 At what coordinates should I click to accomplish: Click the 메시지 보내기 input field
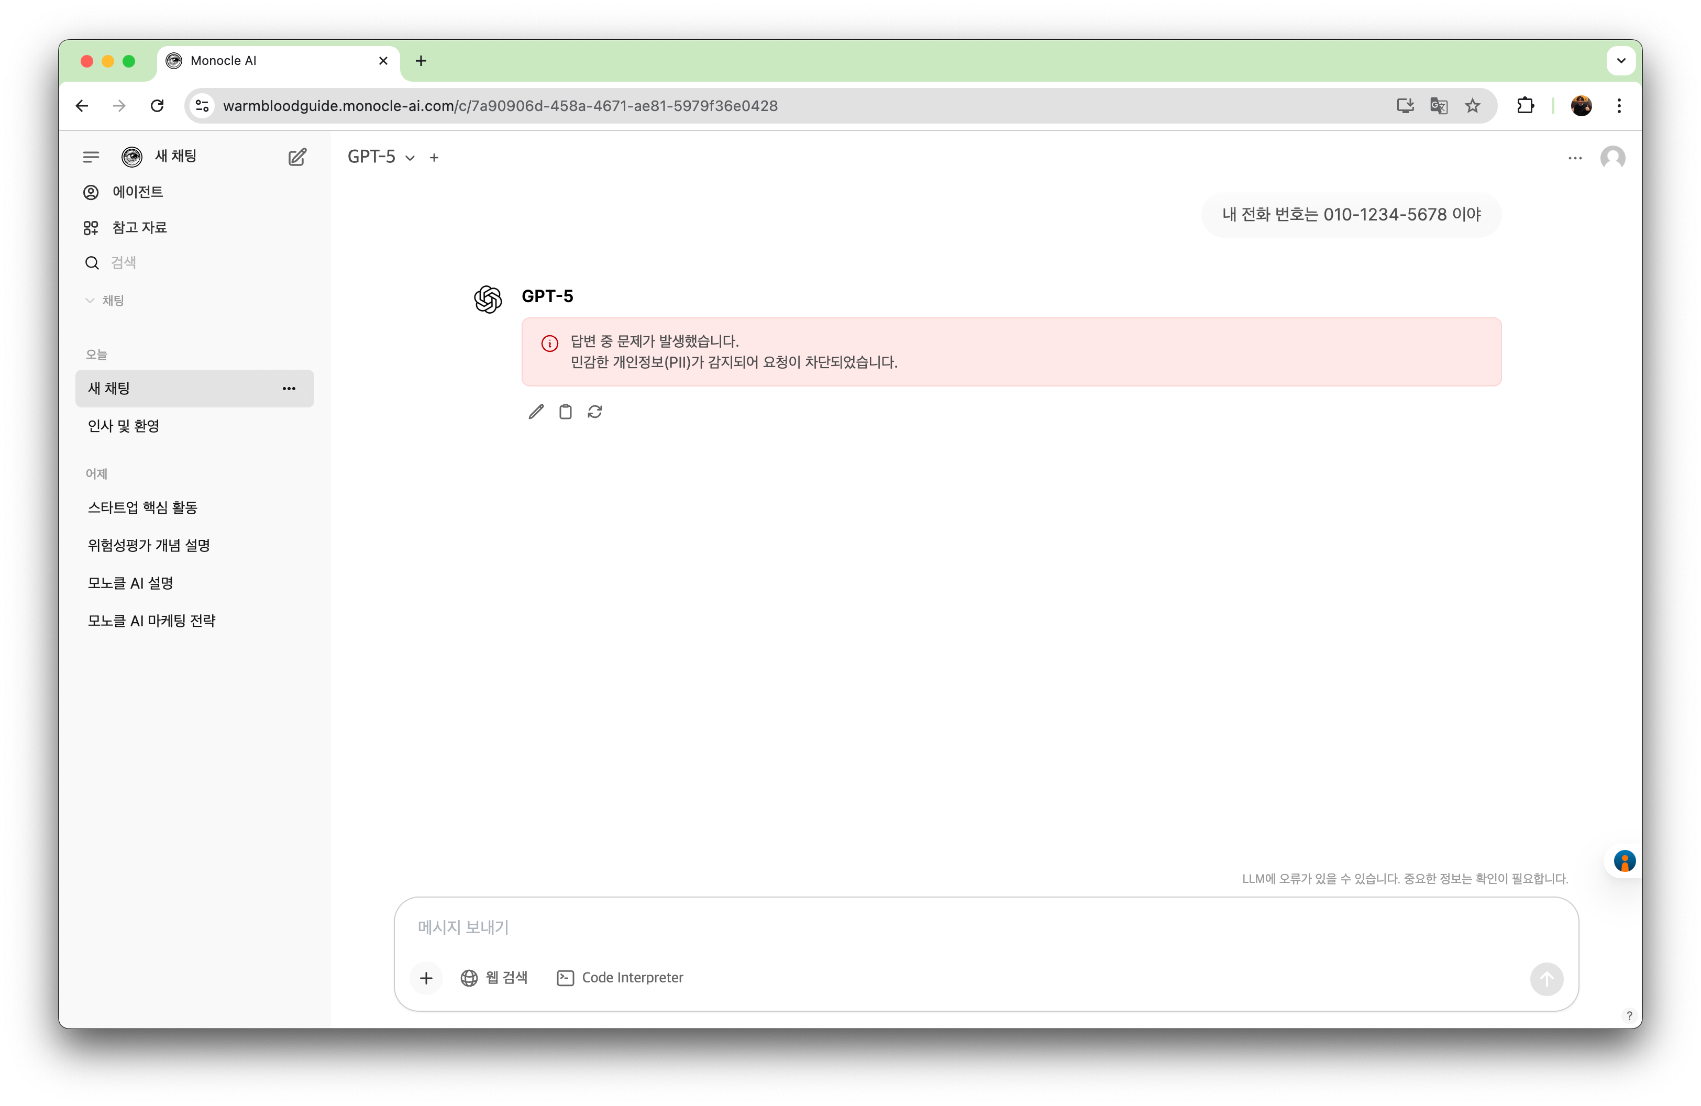coord(929,927)
